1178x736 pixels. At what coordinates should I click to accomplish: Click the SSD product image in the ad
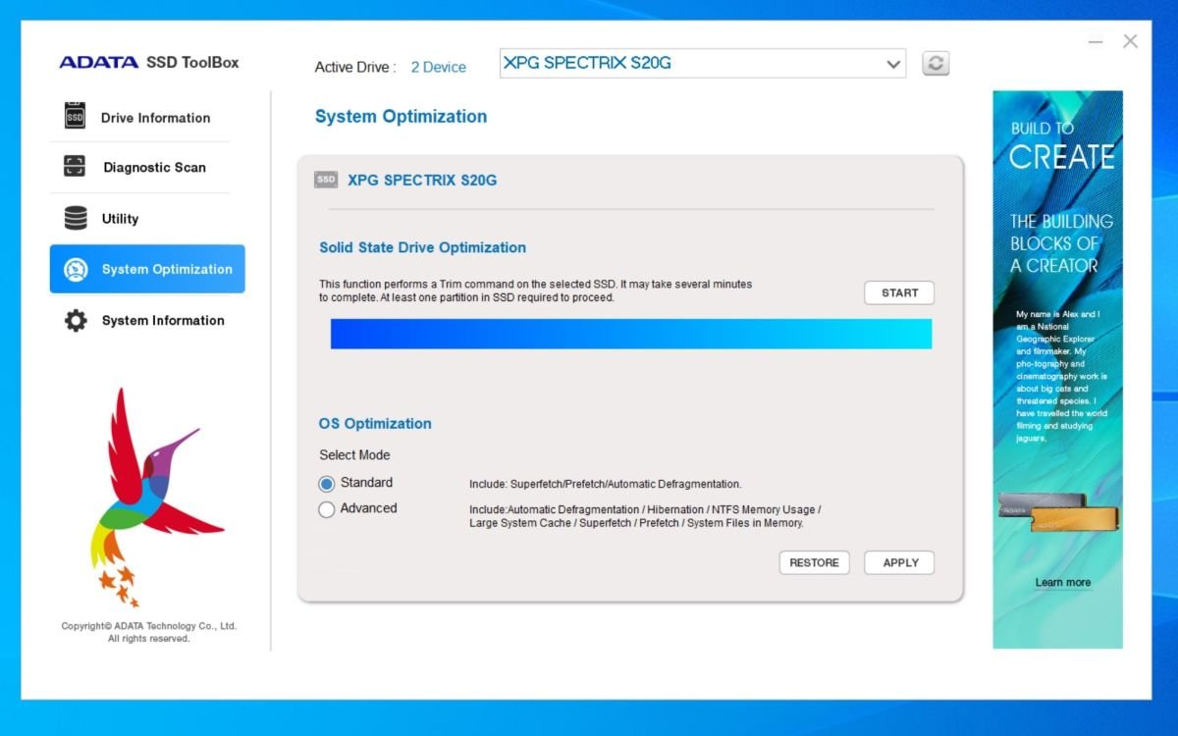click(x=1058, y=511)
